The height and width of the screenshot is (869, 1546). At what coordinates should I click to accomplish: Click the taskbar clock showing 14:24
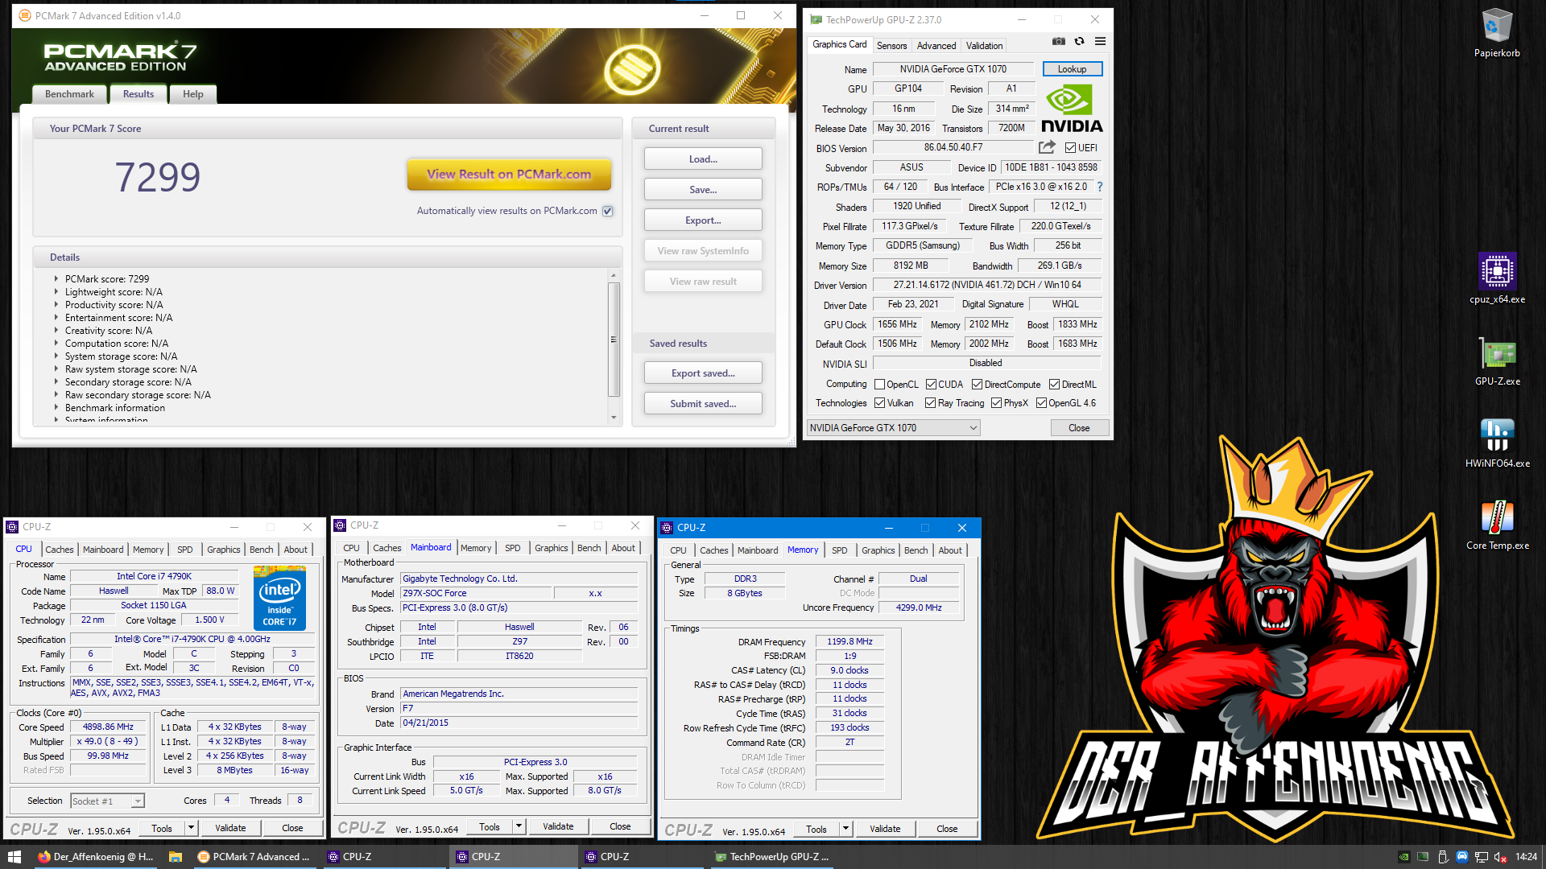(x=1526, y=857)
